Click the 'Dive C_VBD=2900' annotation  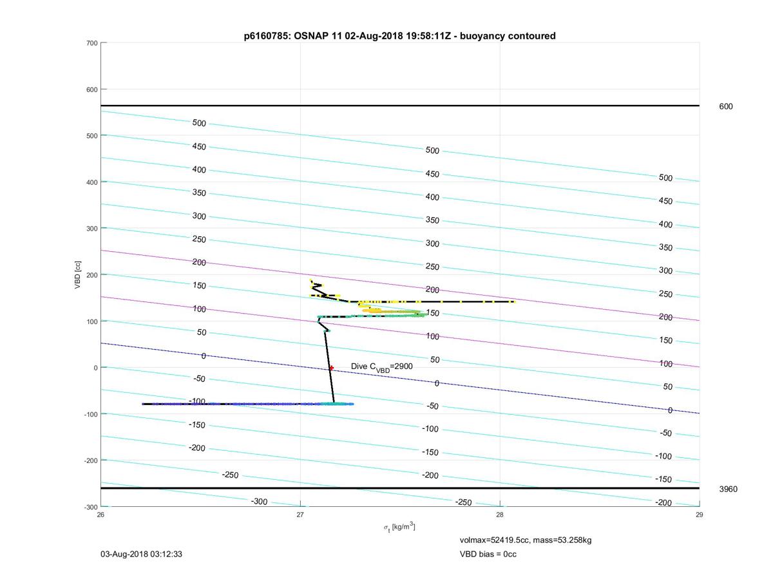(382, 366)
